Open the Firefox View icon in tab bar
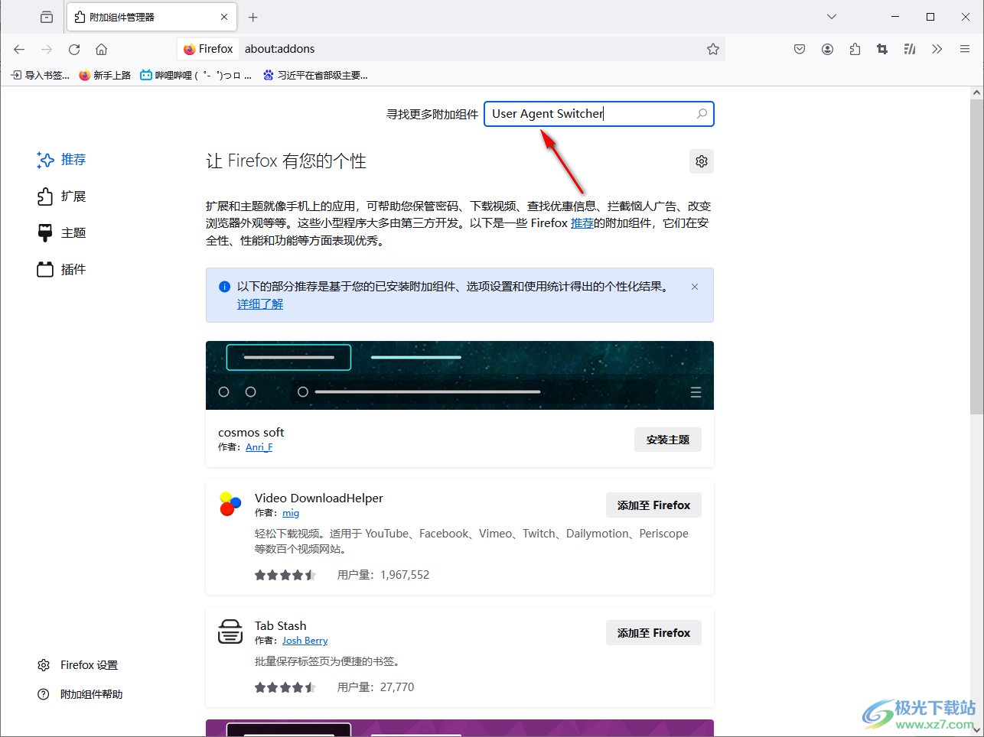The image size is (984, 737). click(x=47, y=17)
